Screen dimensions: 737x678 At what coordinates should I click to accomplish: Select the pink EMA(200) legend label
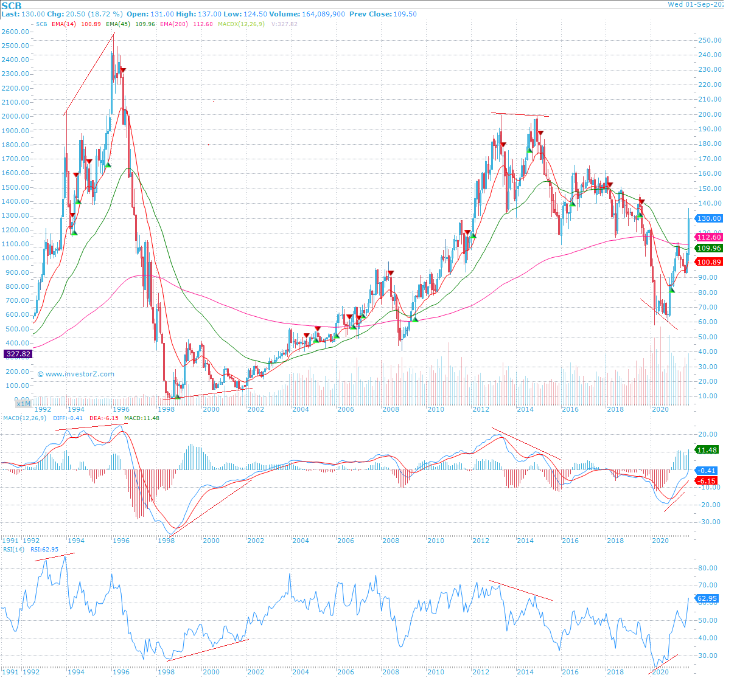tap(175, 24)
